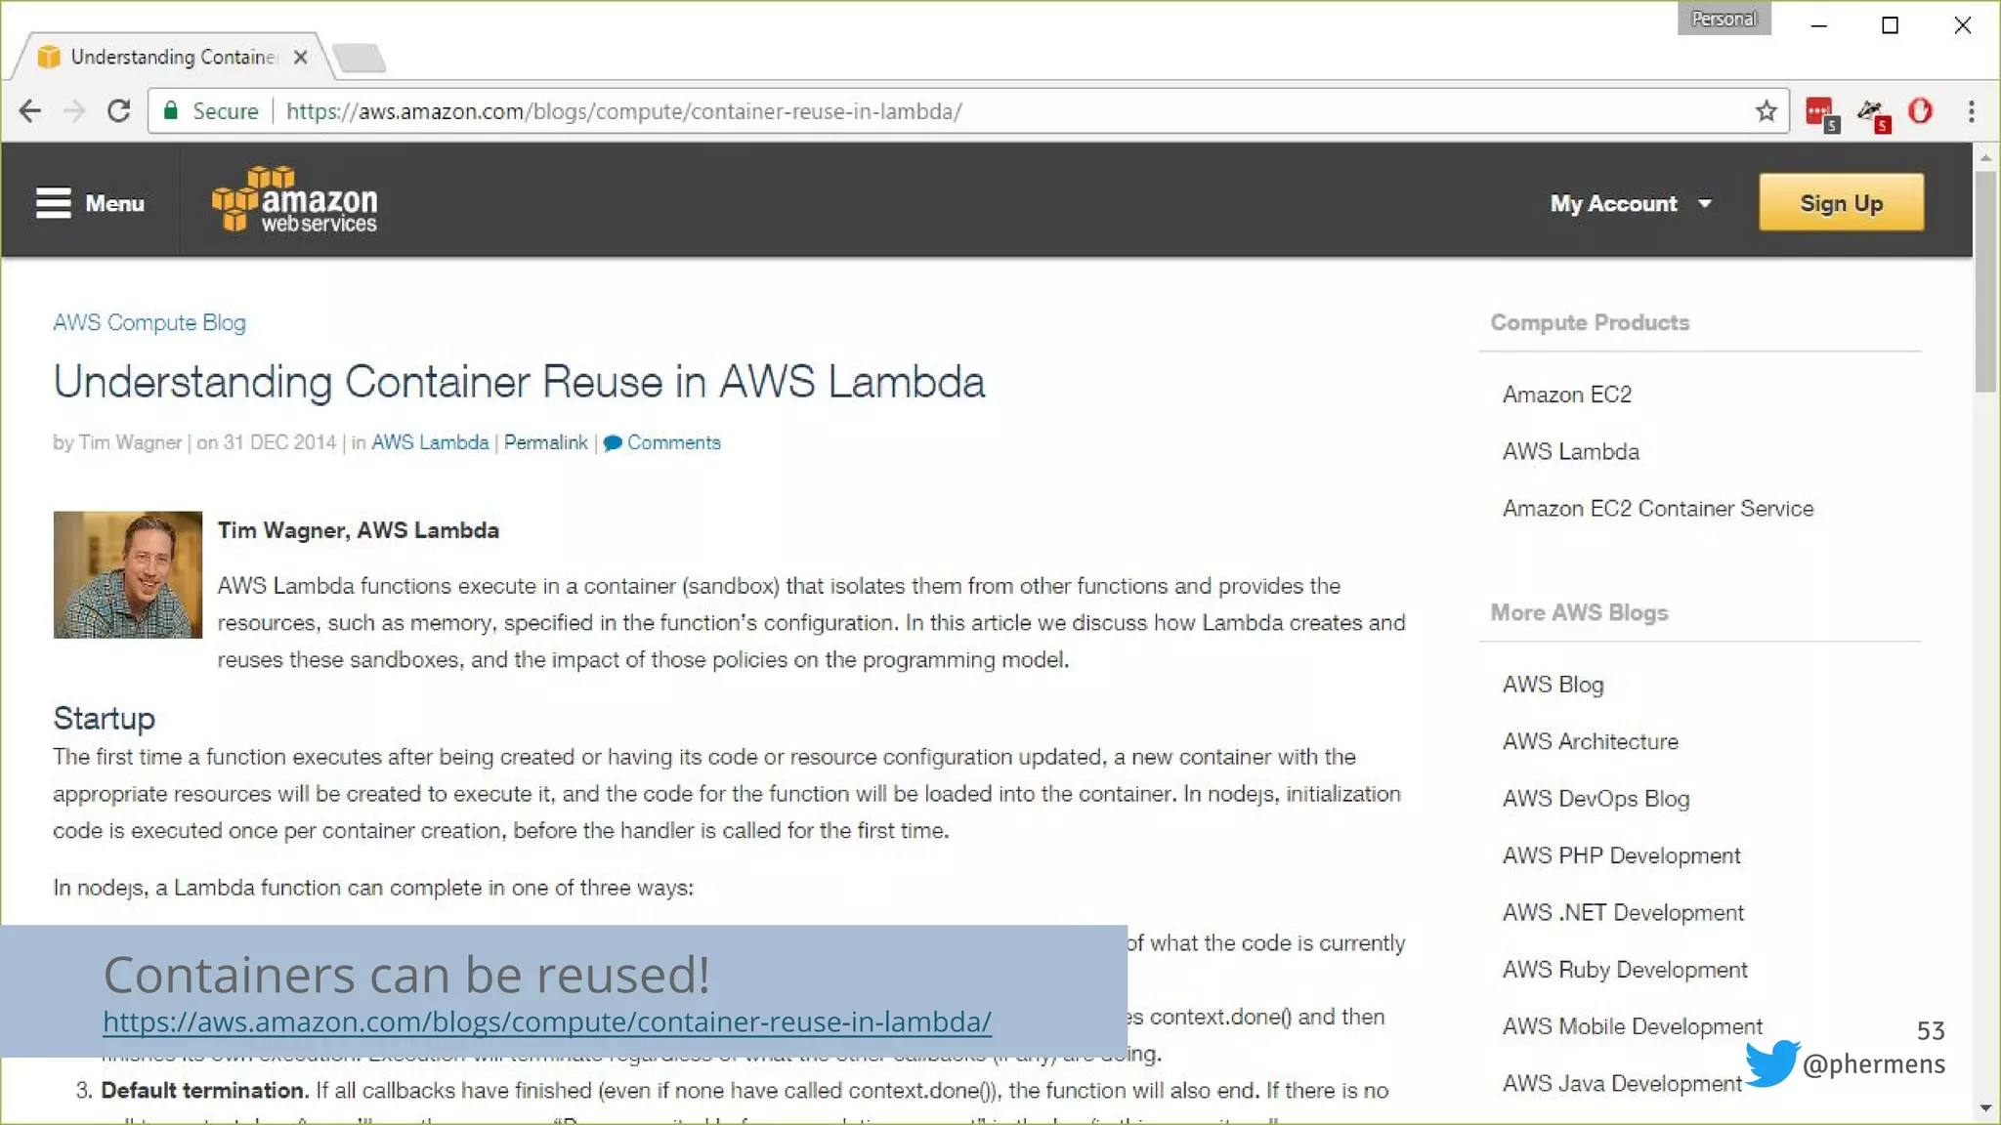2001x1125 pixels.
Task: Open AWS PHP Development link
Action: coord(1622,855)
